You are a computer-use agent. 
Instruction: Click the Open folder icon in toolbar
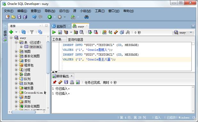(13, 17)
